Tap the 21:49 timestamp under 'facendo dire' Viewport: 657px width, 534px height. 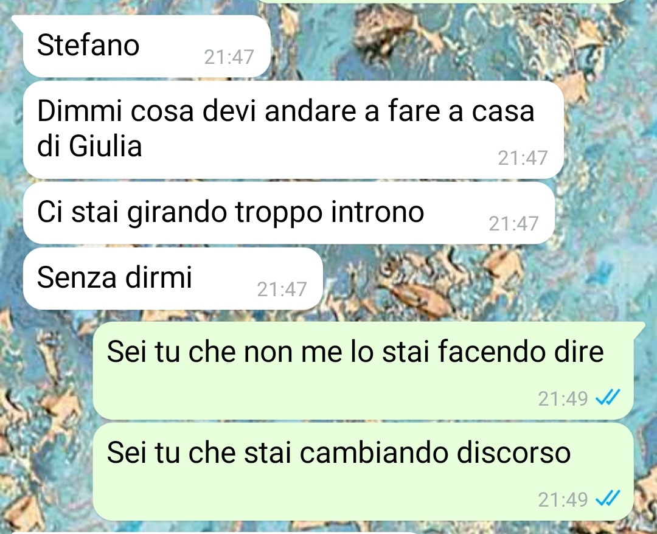pyautogui.click(x=563, y=399)
